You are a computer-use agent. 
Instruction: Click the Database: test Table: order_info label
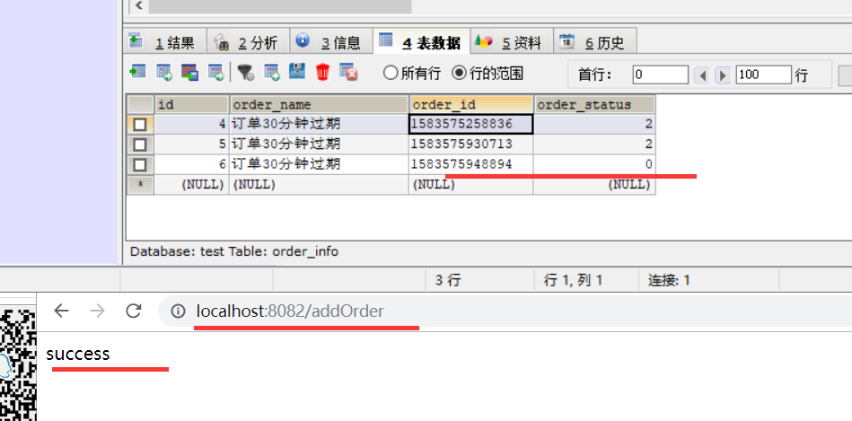234,252
